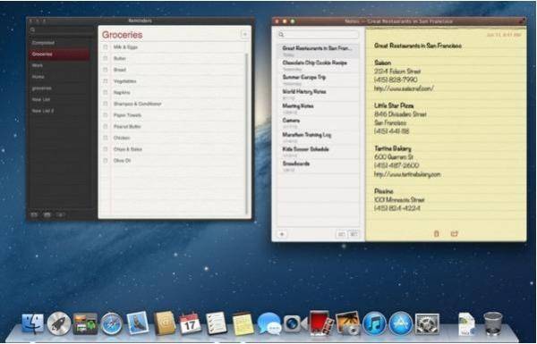Open Kids Soccer Schedule note

coord(318,151)
